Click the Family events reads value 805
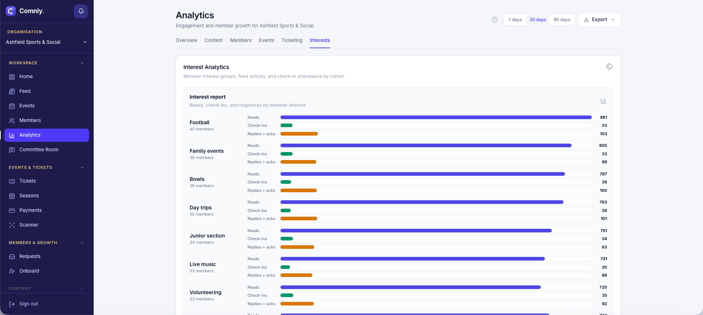703x315 pixels. pos(603,145)
